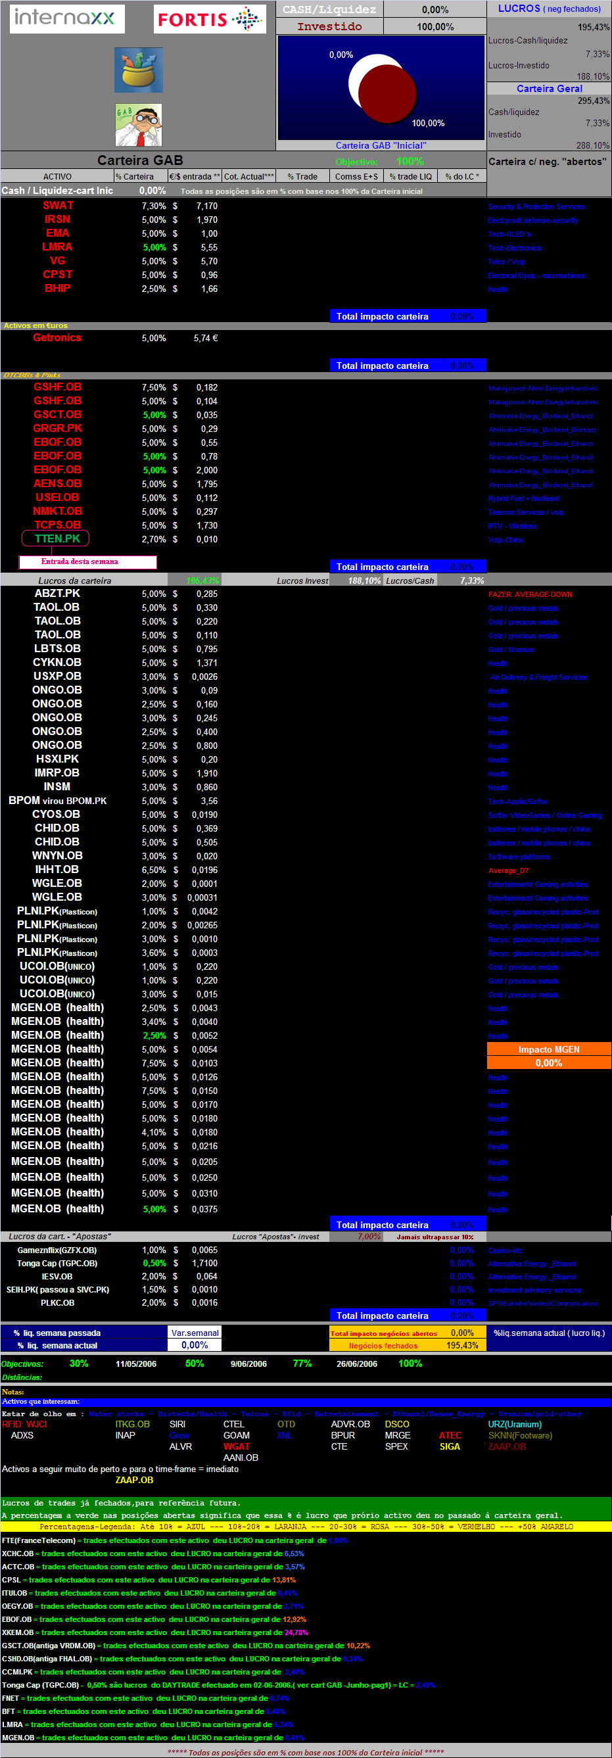This screenshot has height=1758, width=612.
Task: Select the Investido header cell
Action: [329, 26]
